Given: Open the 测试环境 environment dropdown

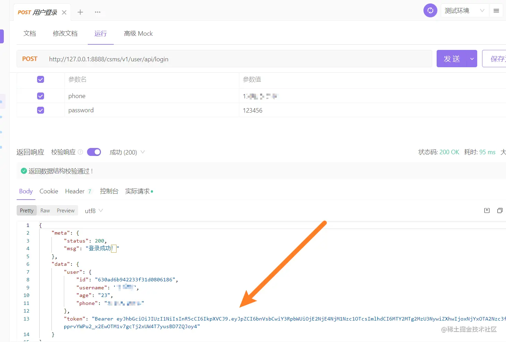Looking at the screenshot, I should pos(464,11).
